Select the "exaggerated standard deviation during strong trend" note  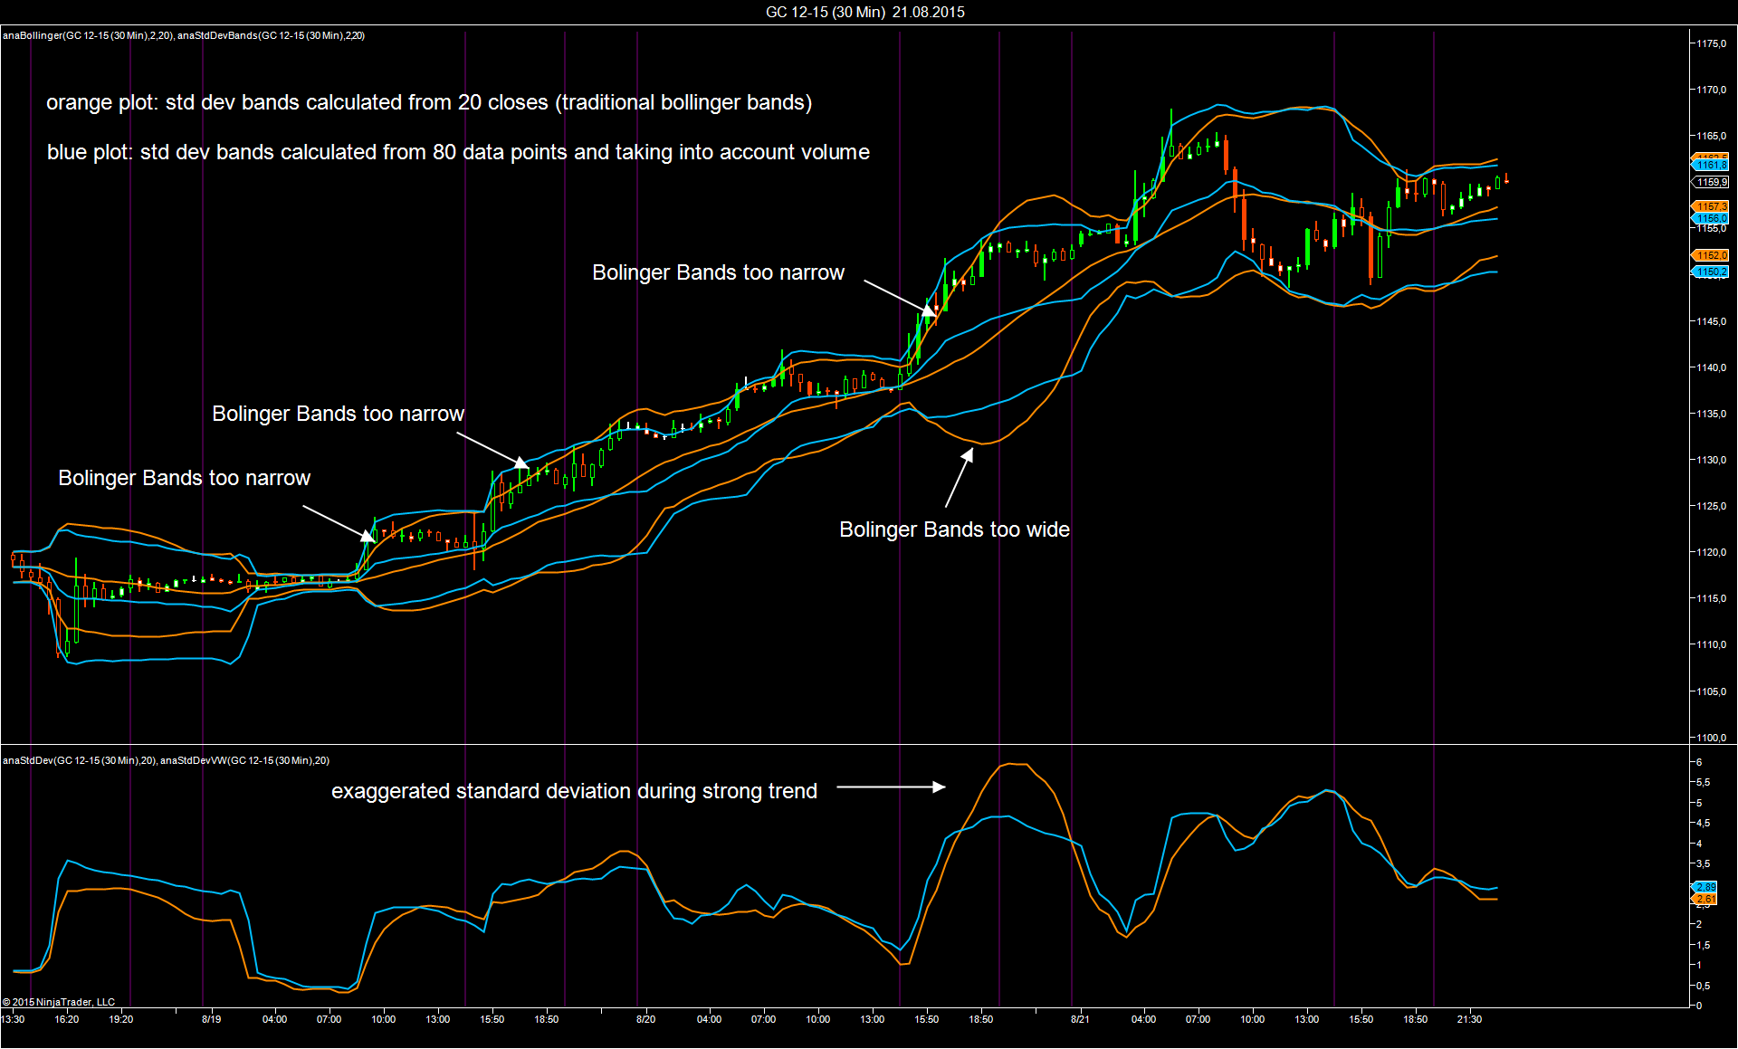(x=574, y=791)
